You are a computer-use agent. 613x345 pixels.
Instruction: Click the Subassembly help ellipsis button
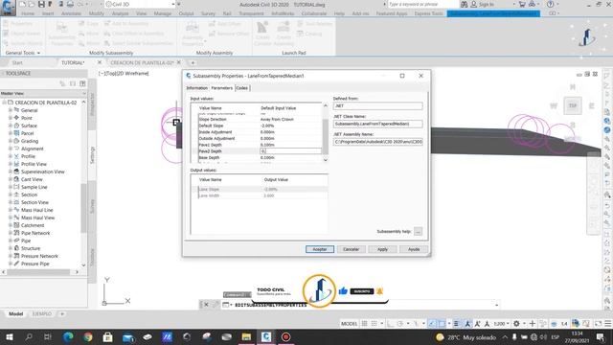(x=418, y=231)
